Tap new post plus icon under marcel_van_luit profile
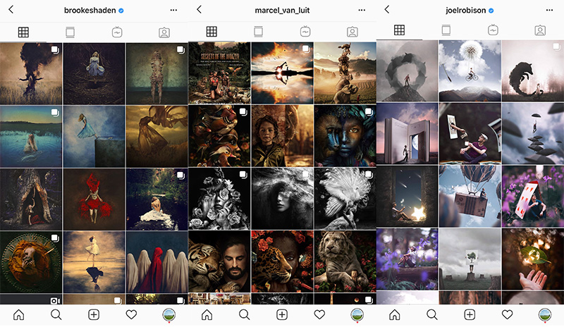 tap(281, 315)
